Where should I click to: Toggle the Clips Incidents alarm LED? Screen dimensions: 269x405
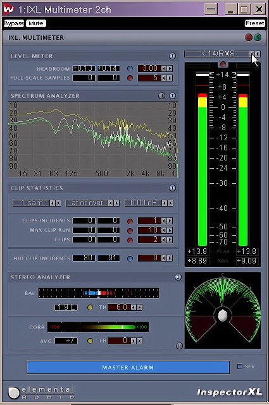pos(130,221)
